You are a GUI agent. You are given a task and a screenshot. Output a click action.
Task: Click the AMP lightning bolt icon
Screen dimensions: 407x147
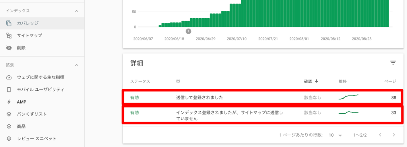coord(9,102)
